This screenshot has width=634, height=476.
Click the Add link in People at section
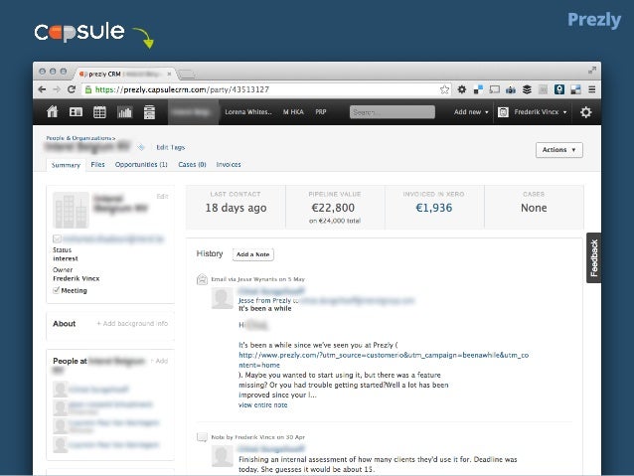159,361
